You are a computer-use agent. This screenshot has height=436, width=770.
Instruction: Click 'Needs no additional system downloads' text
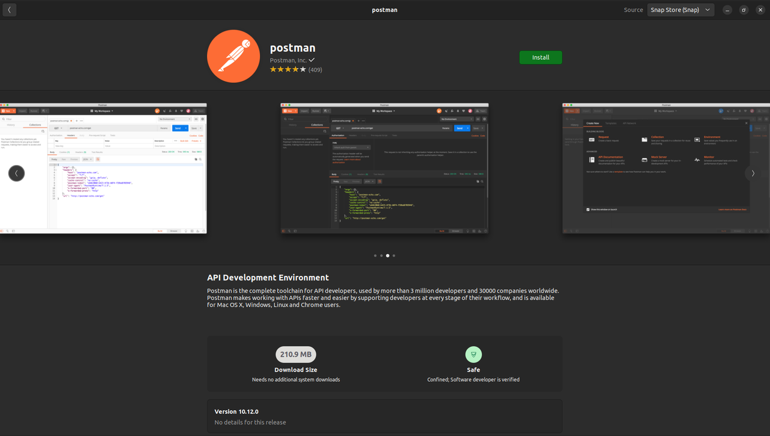[x=296, y=379]
